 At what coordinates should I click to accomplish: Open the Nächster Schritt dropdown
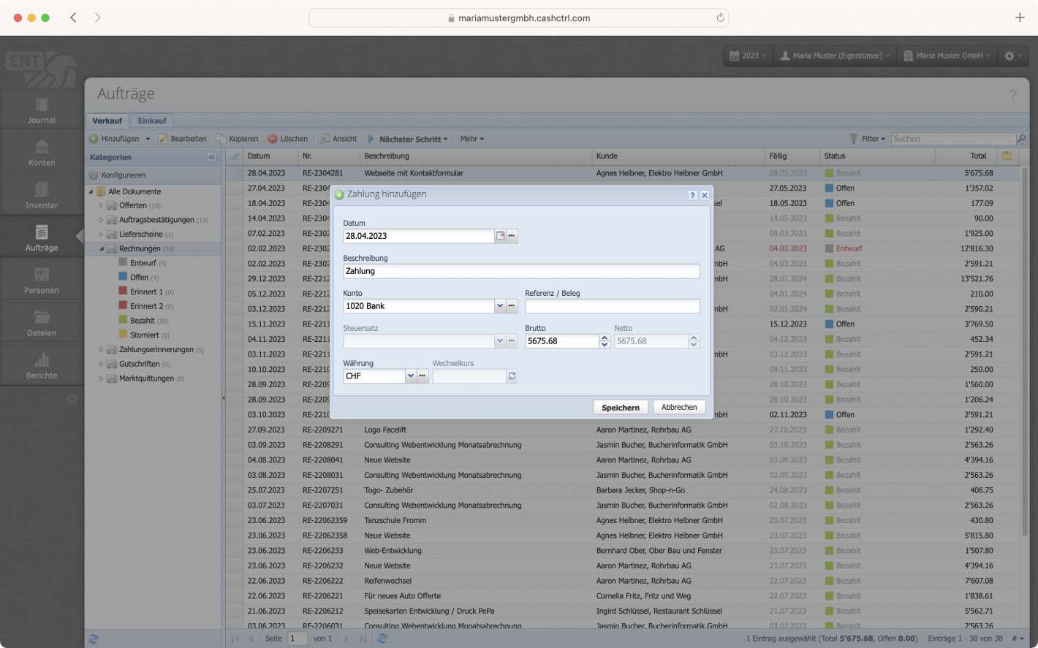tap(409, 138)
